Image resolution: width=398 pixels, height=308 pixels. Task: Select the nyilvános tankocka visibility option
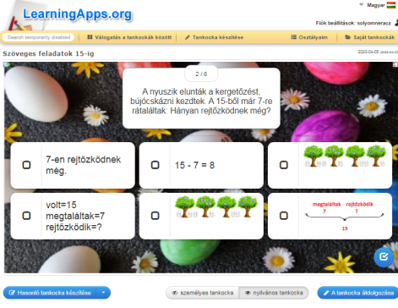pyautogui.click(x=274, y=293)
